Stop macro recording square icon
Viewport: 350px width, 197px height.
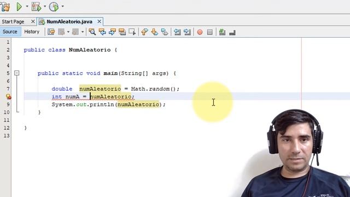[210, 32]
